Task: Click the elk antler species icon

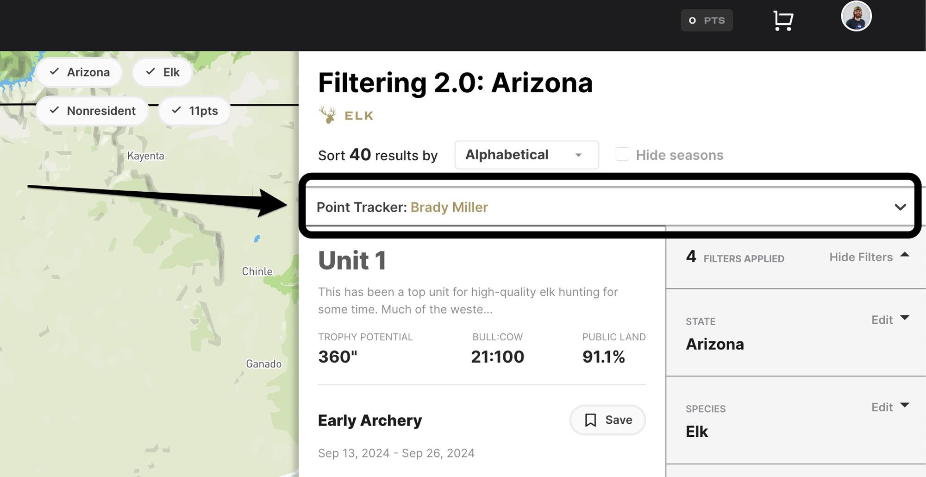Action: coord(328,114)
